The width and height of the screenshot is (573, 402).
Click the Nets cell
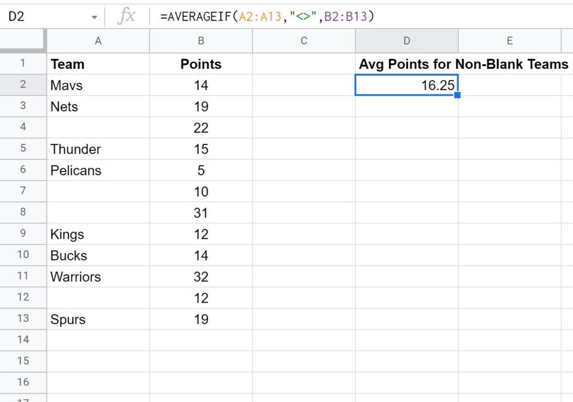(98, 106)
